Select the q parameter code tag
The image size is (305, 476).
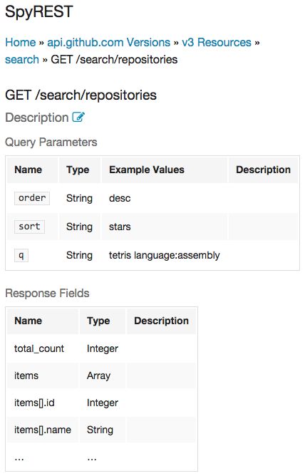click(21, 255)
